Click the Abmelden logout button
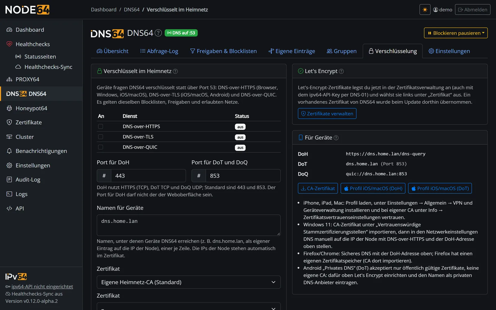 coord(472,10)
